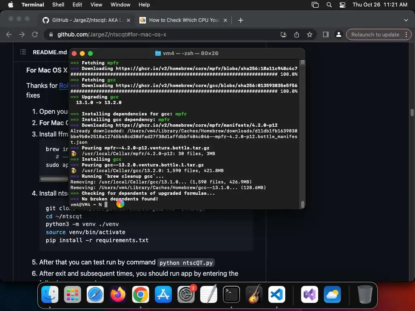Viewport: 415px width, 311px height.
Task: Click the Terminal scroll-to-top marker icon
Action: (302, 62)
